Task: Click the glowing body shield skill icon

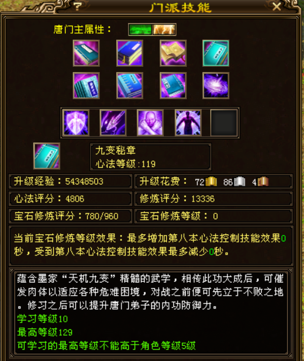Action: pyautogui.click(x=76, y=123)
